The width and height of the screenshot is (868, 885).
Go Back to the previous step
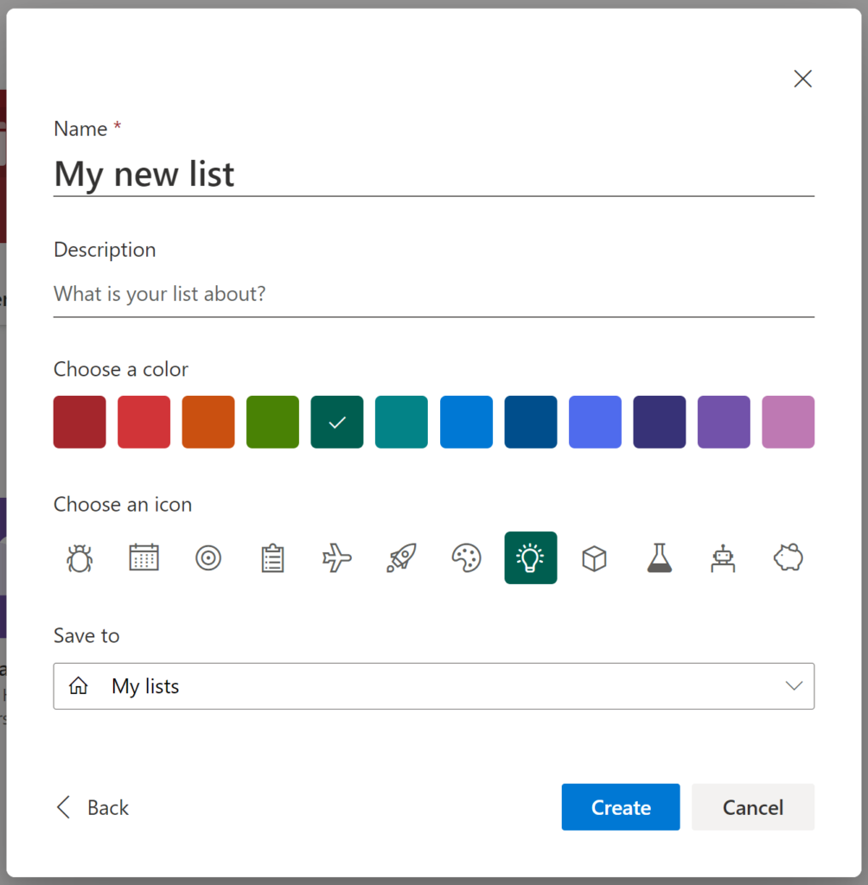coord(91,806)
